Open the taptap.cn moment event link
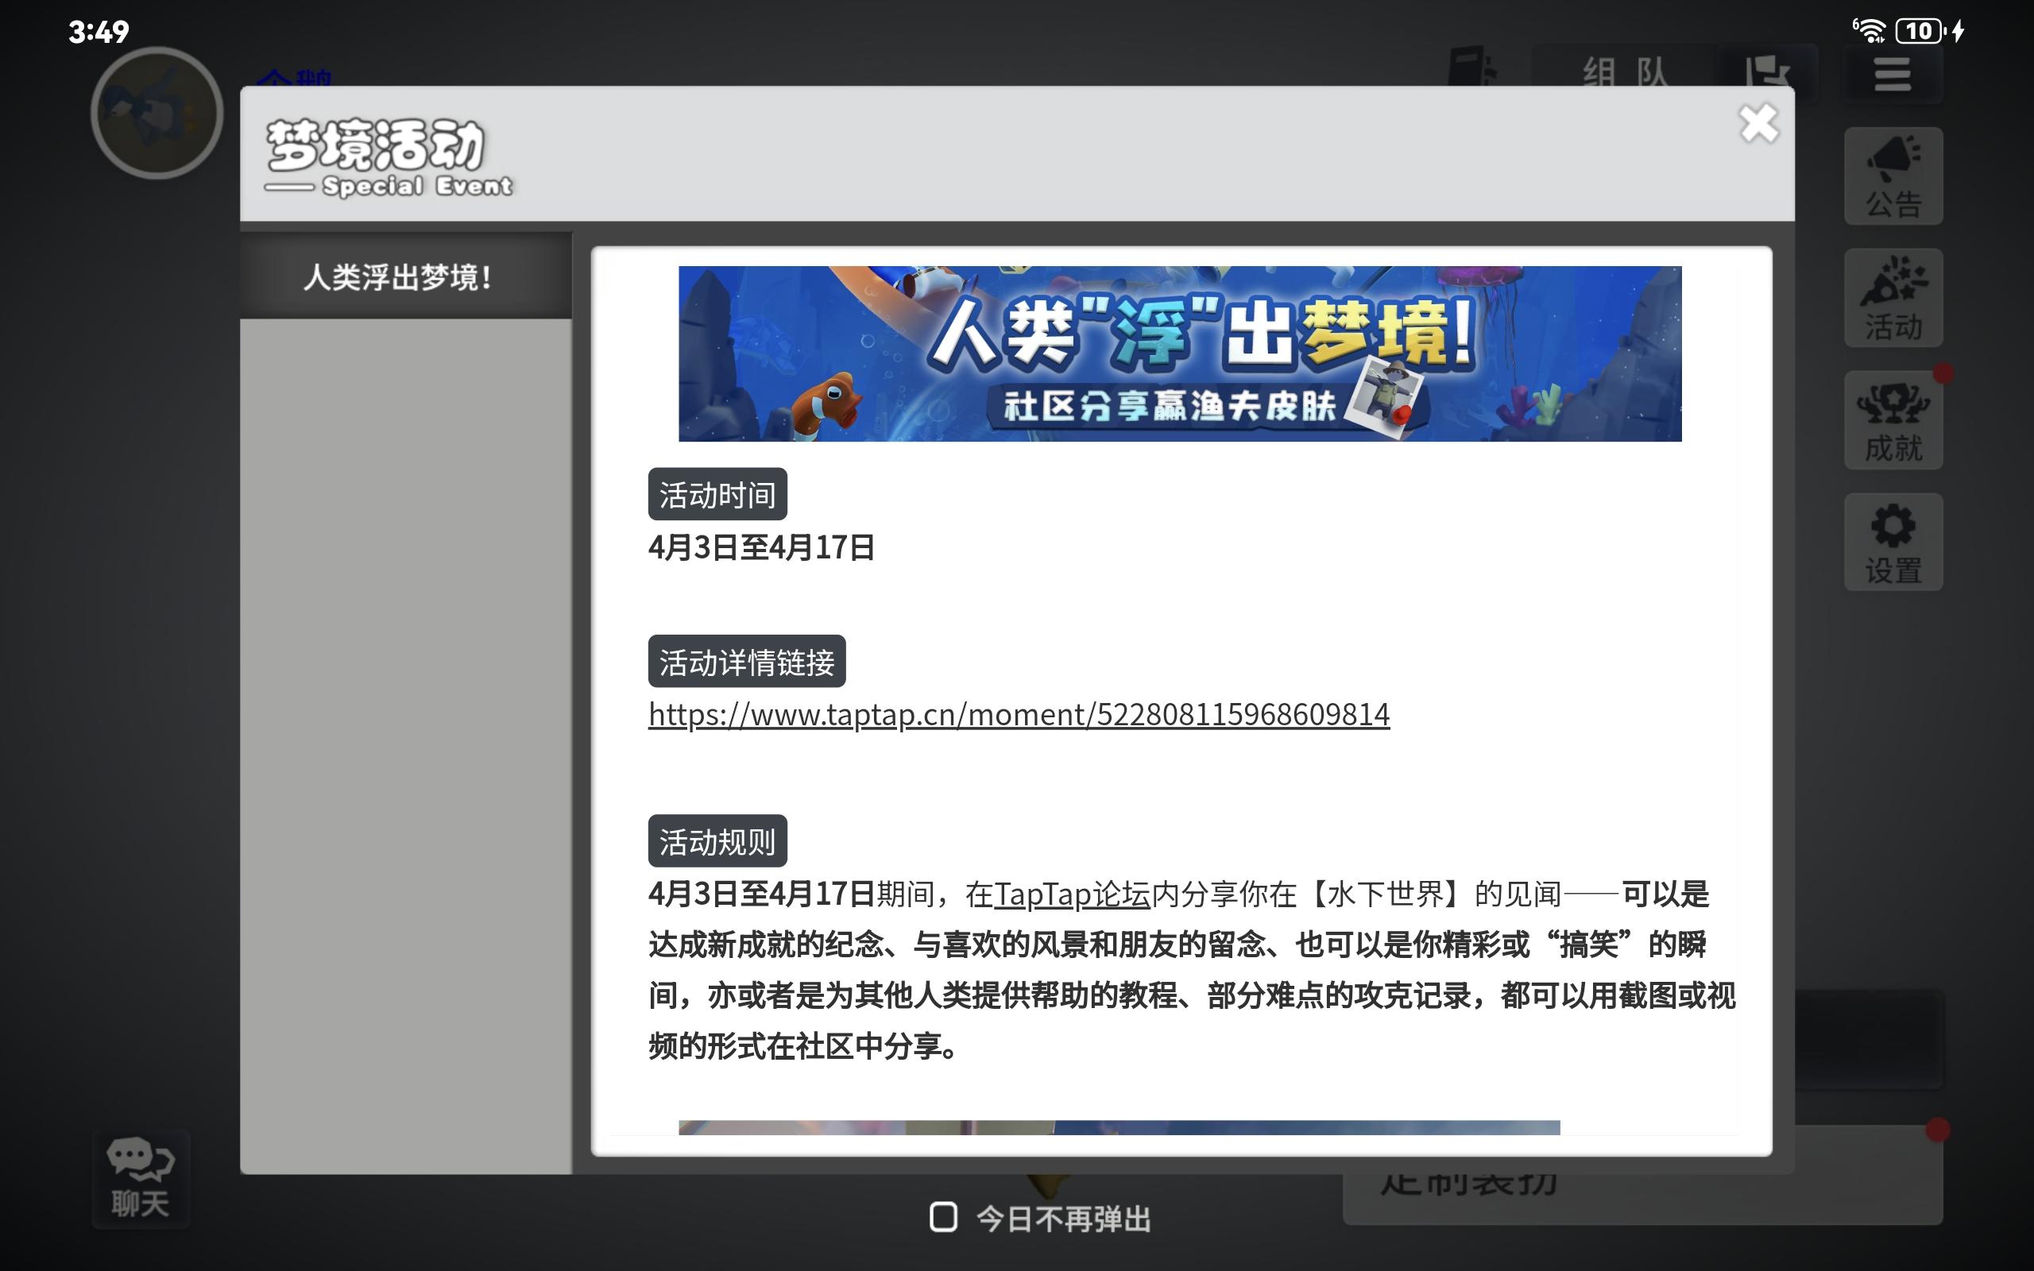The width and height of the screenshot is (2034, 1271). (x=1019, y=714)
